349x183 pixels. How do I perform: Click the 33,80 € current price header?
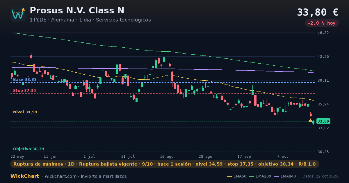[x=318, y=12]
